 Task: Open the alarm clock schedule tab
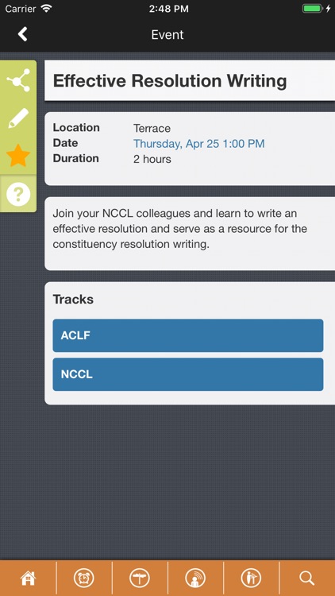[x=84, y=579]
